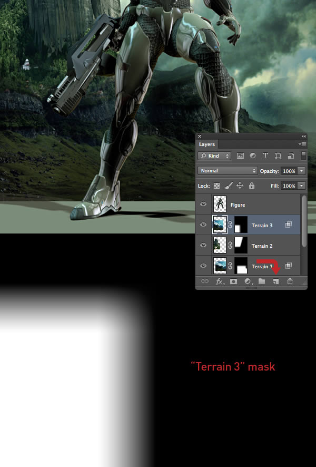Select the Figure layer thumbnail
The image size is (316, 467).
coord(220,204)
